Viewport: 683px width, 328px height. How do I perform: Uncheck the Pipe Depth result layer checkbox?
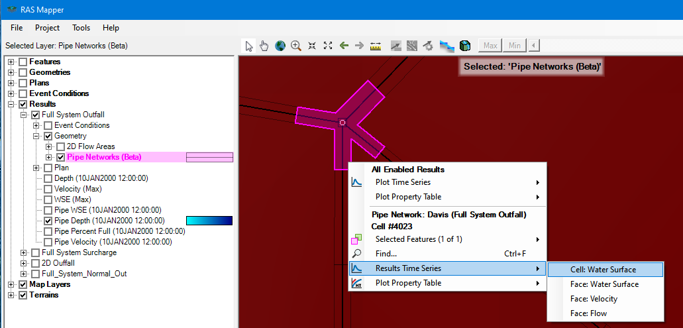point(48,221)
